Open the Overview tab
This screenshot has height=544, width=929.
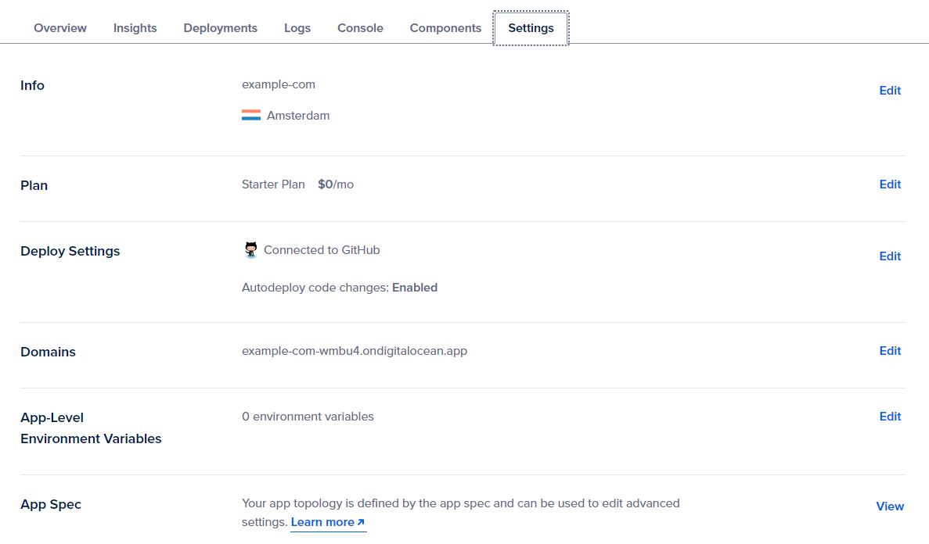pyautogui.click(x=60, y=28)
